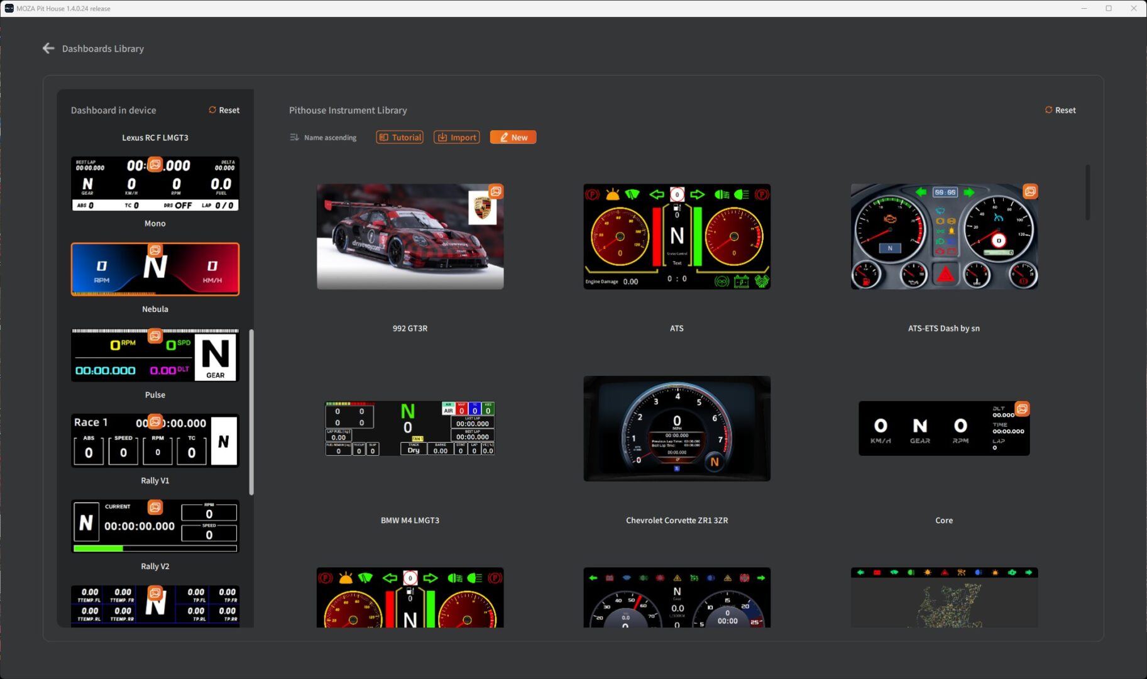Import a dashboard file

tap(457, 137)
